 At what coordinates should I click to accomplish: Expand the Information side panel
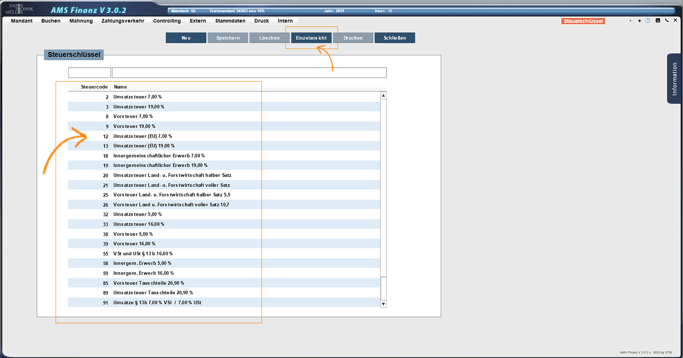tap(674, 79)
